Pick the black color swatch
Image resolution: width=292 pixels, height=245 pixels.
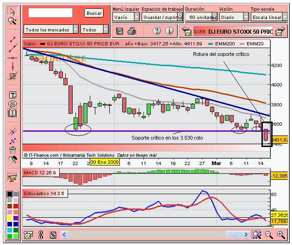(10, 194)
